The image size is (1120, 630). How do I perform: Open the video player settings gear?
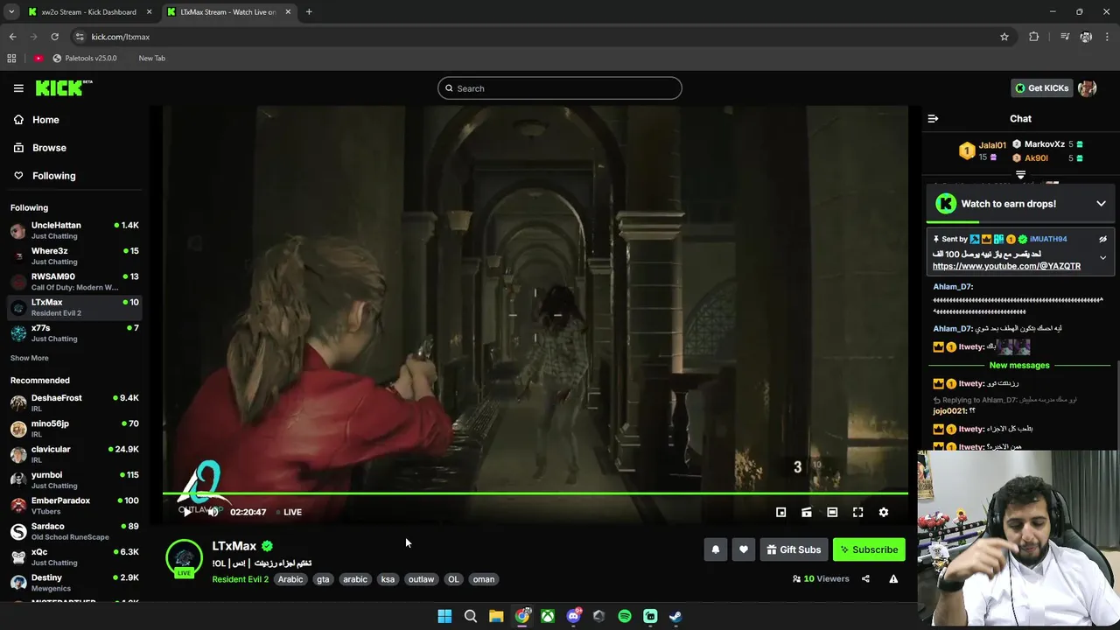[x=884, y=512]
